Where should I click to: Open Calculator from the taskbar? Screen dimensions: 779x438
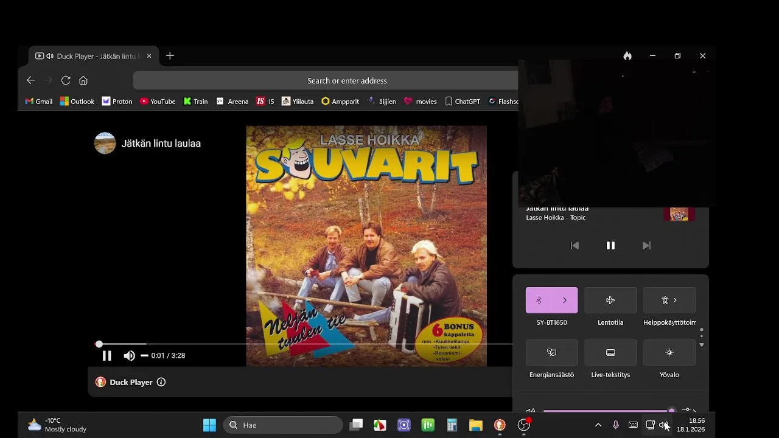452,425
